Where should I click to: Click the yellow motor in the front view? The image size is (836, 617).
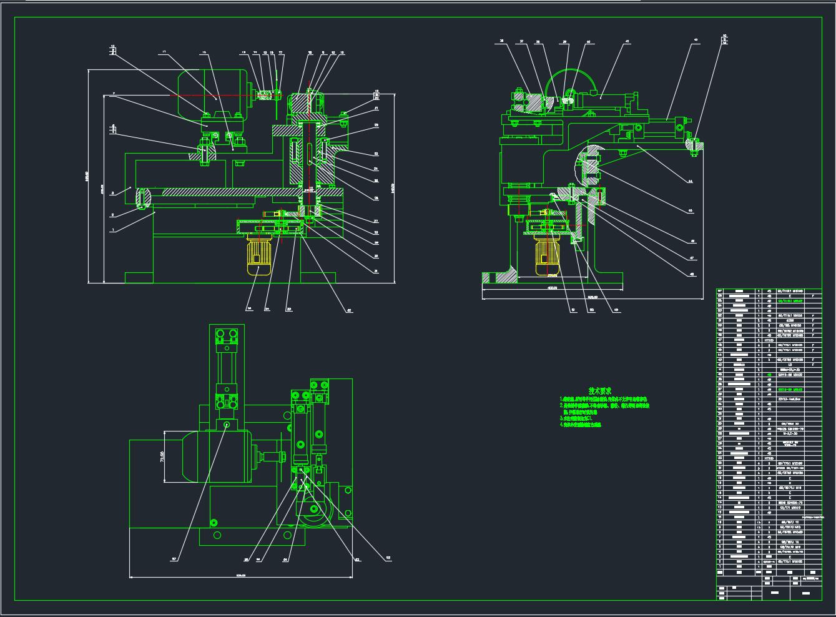(258, 256)
